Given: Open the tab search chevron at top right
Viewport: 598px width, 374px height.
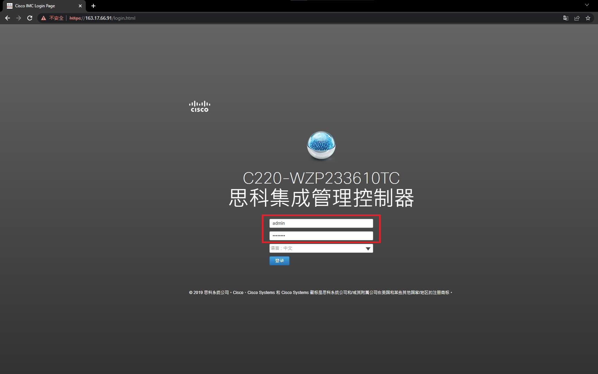Looking at the screenshot, I should (x=587, y=5).
